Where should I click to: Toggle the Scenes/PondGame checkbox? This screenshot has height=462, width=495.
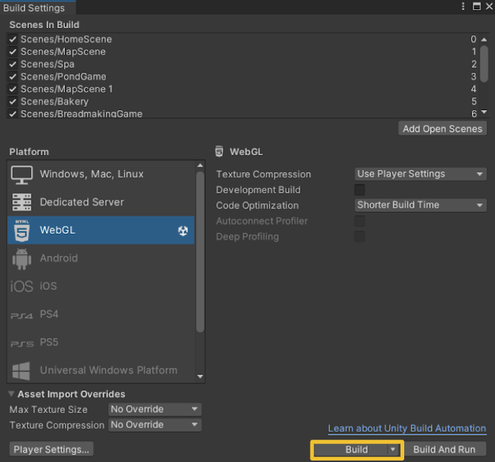pyautogui.click(x=13, y=76)
